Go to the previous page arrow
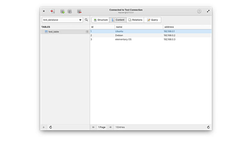Screen dimensions: 252x142 pyautogui.click(x=93, y=127)
